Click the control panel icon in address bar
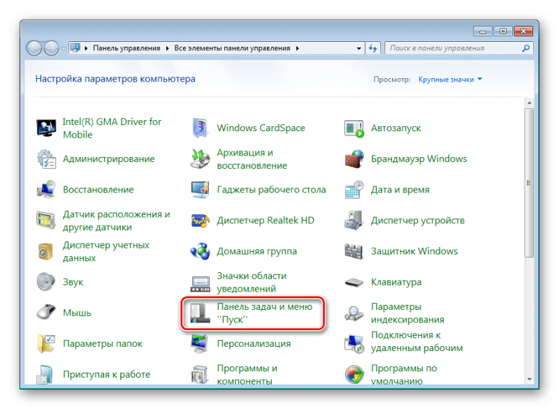Screen dimensions: 559x409 [x=75, y=47]
